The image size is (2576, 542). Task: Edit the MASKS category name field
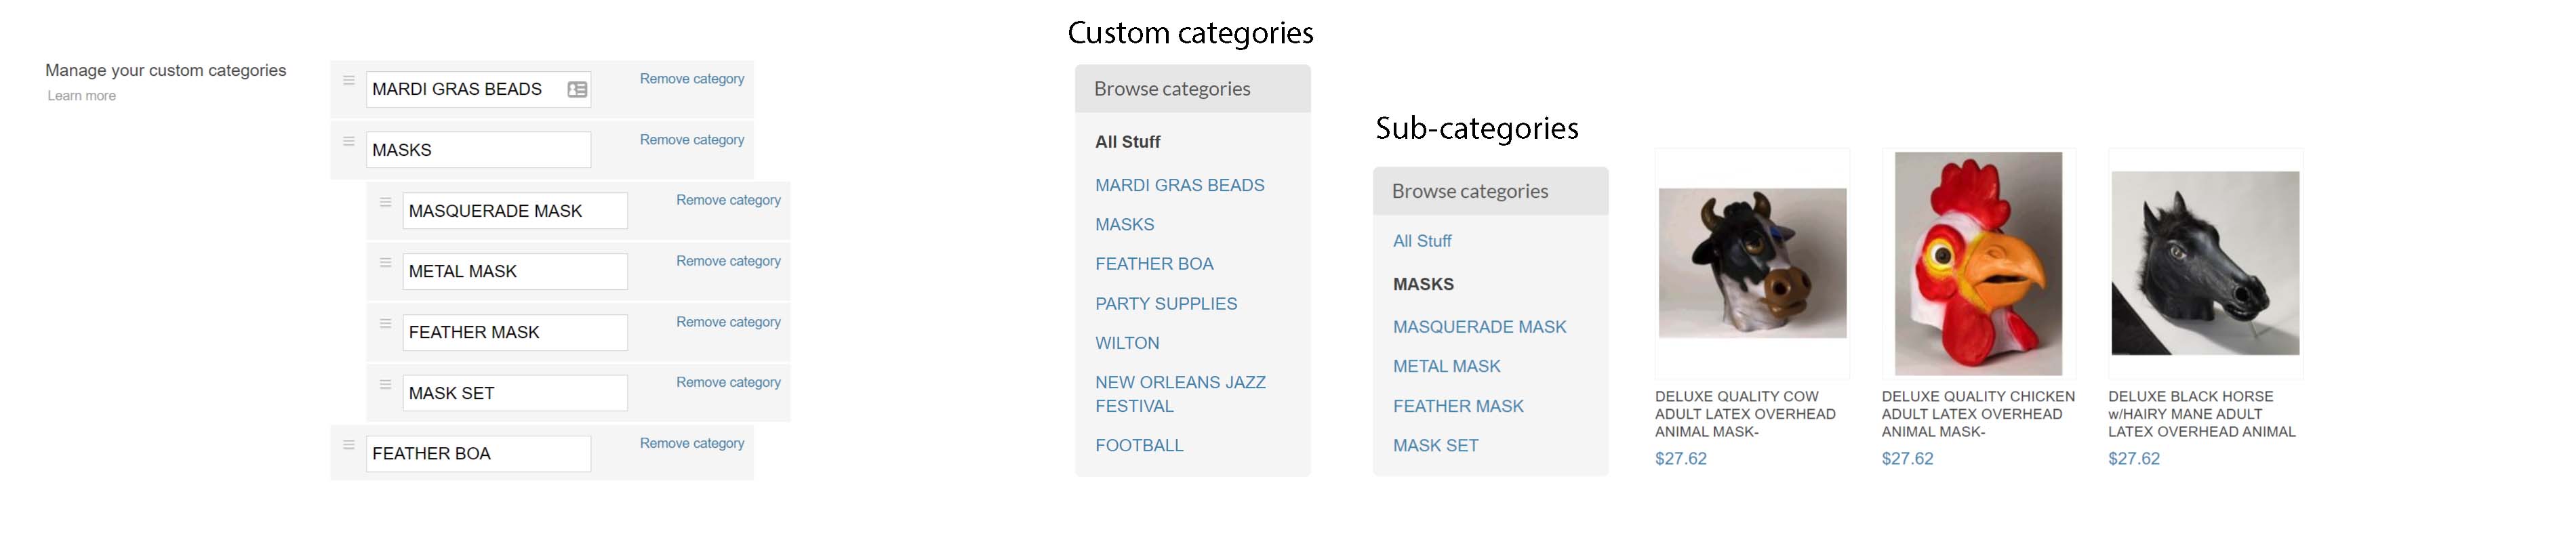coord(478,150)
